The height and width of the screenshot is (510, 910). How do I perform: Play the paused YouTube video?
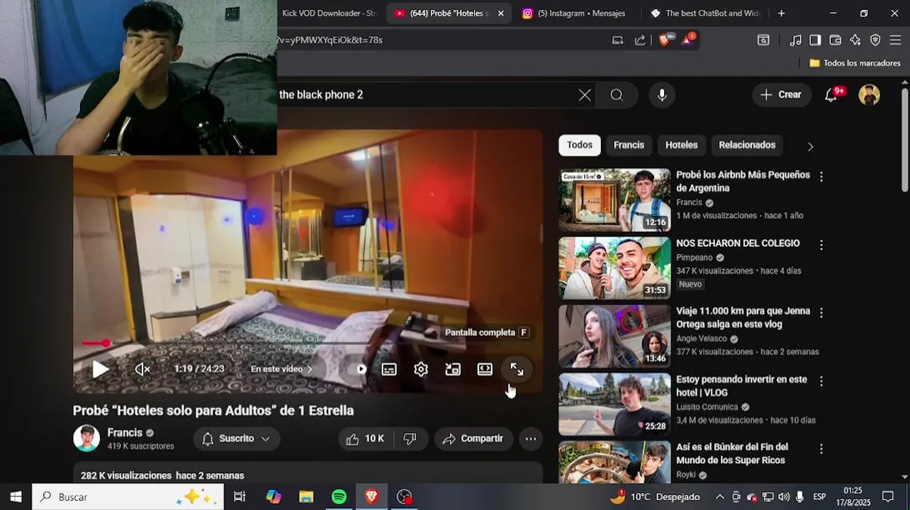100,369
